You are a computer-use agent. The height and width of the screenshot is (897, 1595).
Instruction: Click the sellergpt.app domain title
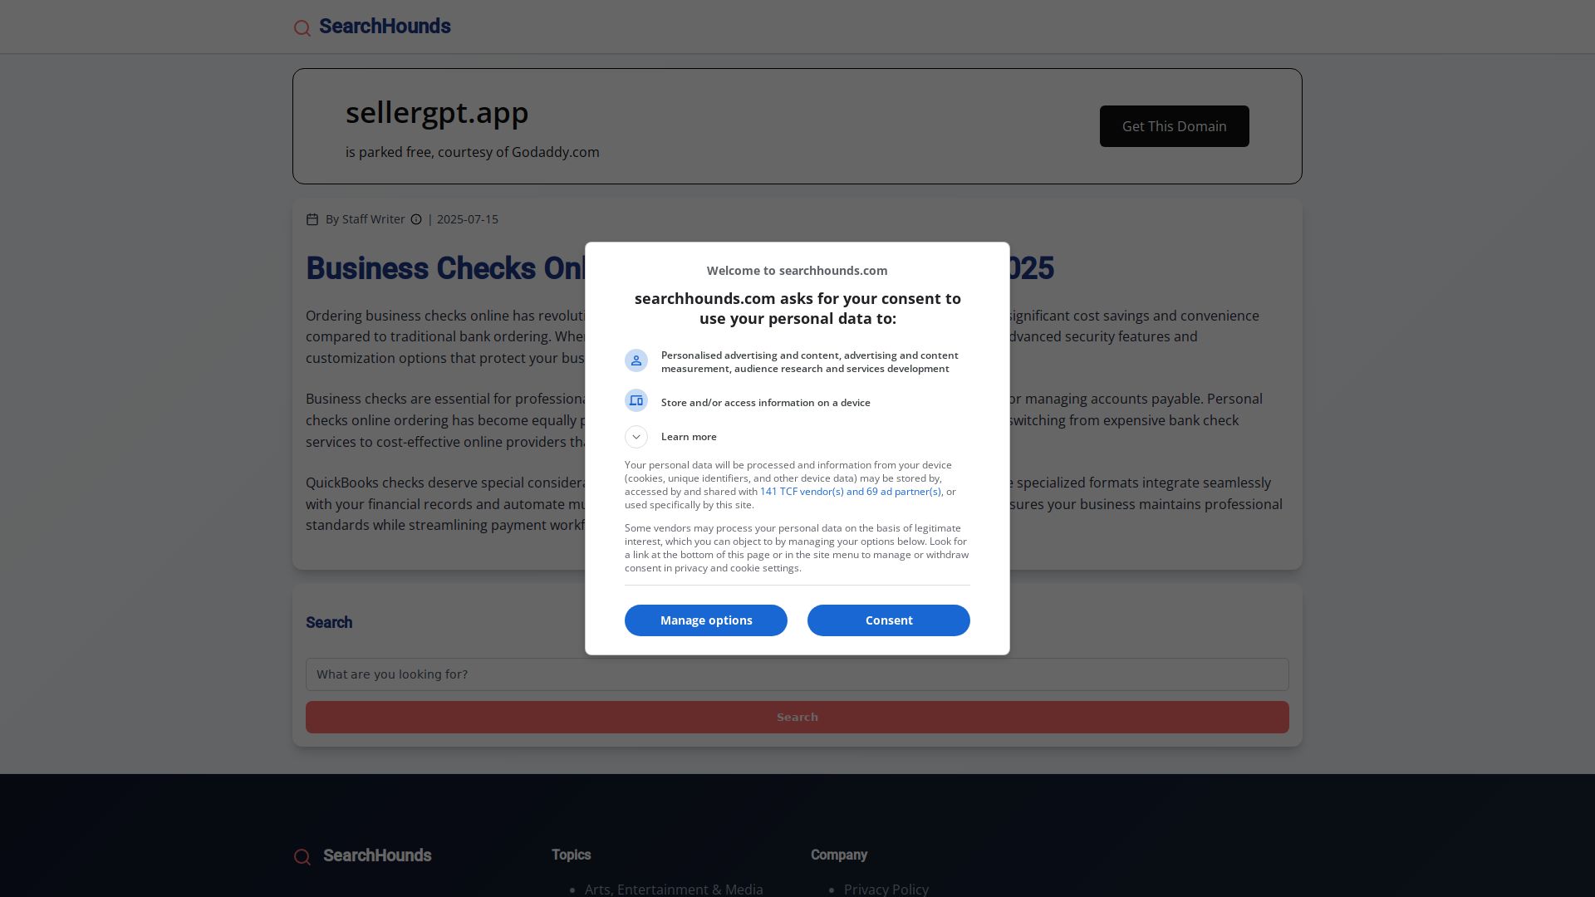coord(437,112)
